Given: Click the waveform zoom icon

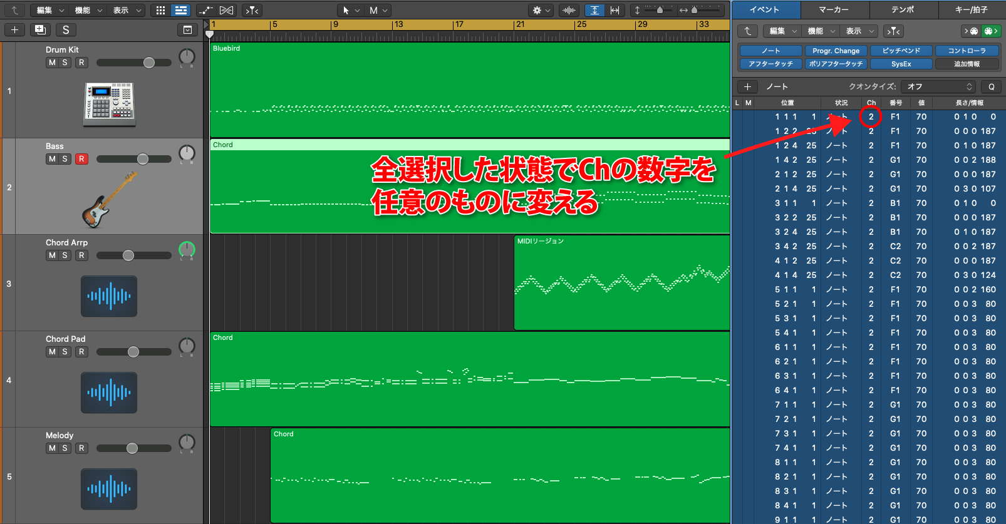Looking at the screenshot, I should point(569,10).
